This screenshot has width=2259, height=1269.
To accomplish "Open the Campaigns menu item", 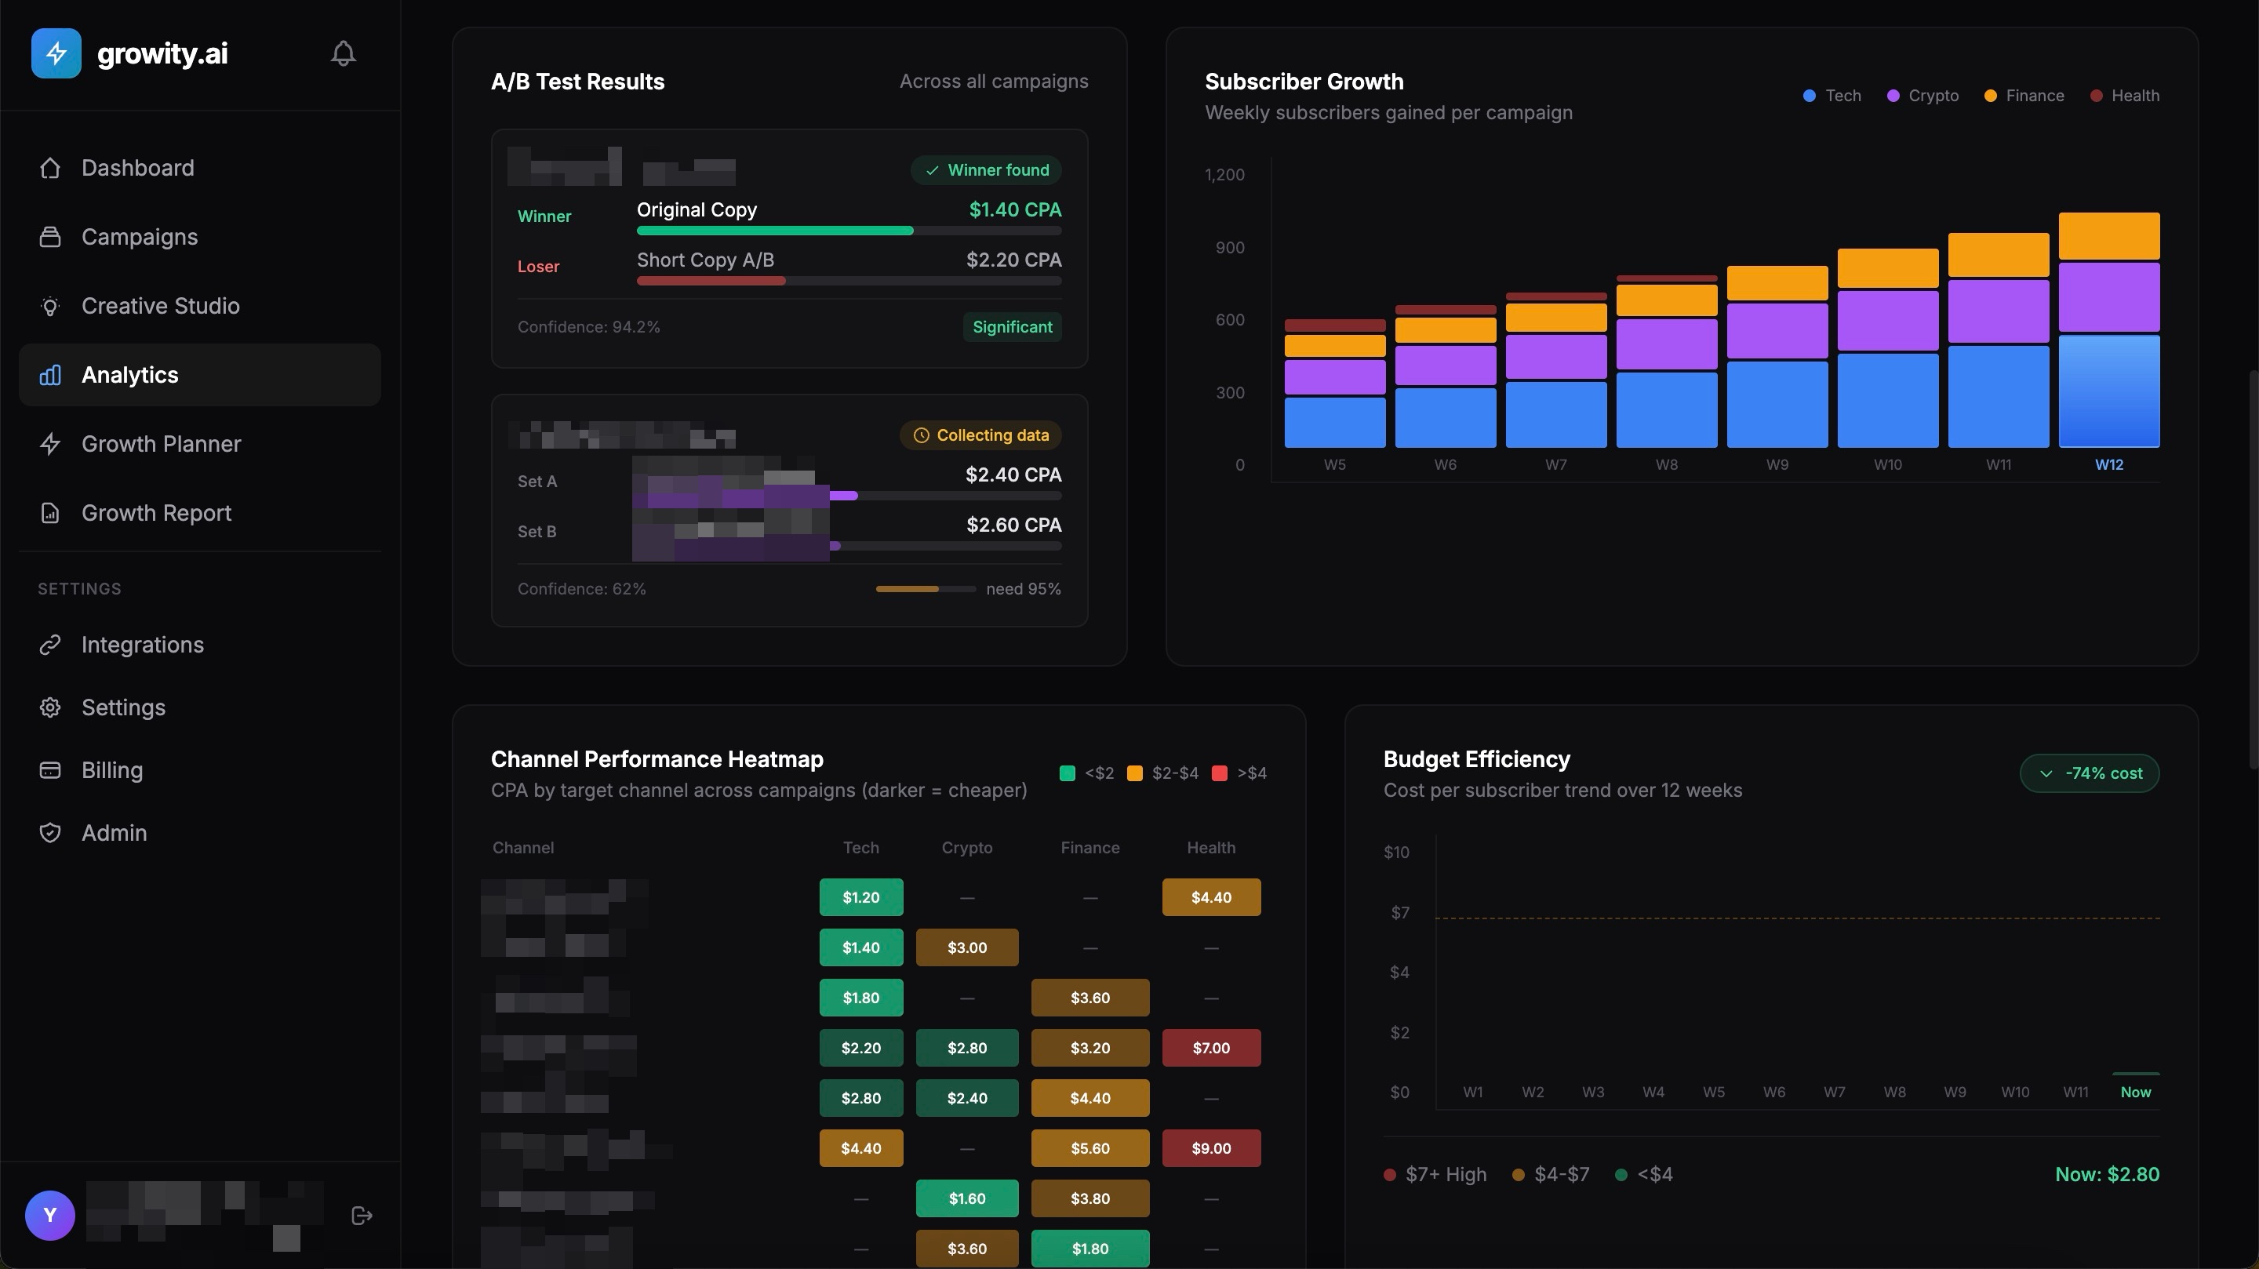I will [140, 237].
